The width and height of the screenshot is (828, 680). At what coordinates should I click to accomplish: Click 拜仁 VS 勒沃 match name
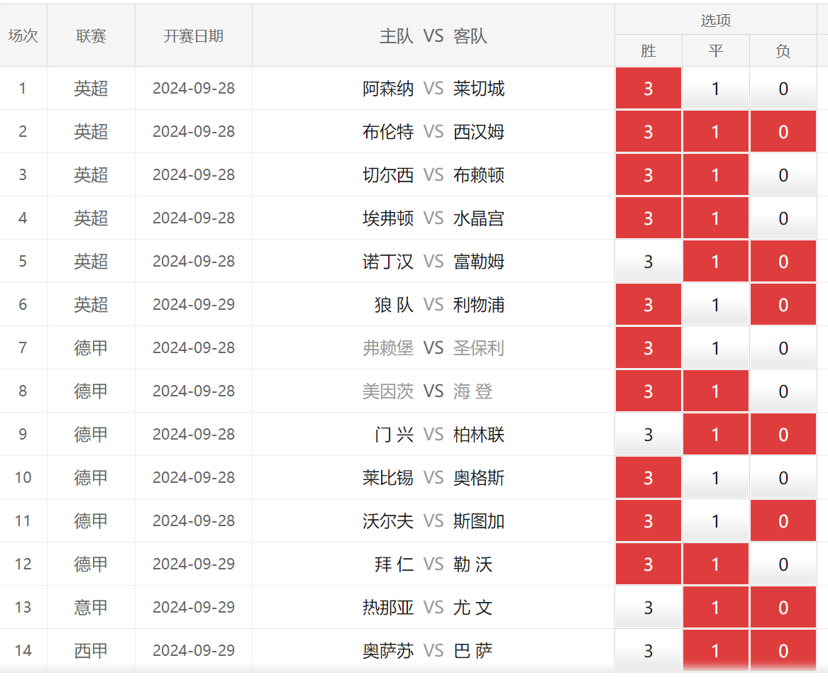point(434,564)
